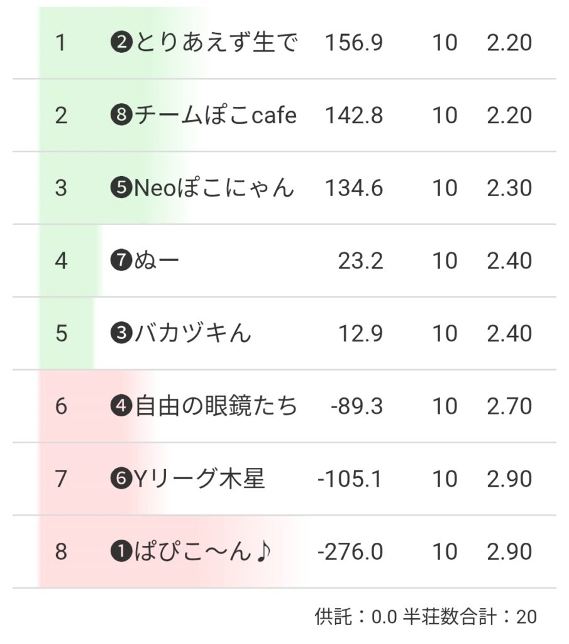
Task: Select the negative score -276.0
Action: tap(350, 552)
